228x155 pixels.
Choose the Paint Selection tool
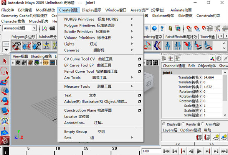(5, 81)
